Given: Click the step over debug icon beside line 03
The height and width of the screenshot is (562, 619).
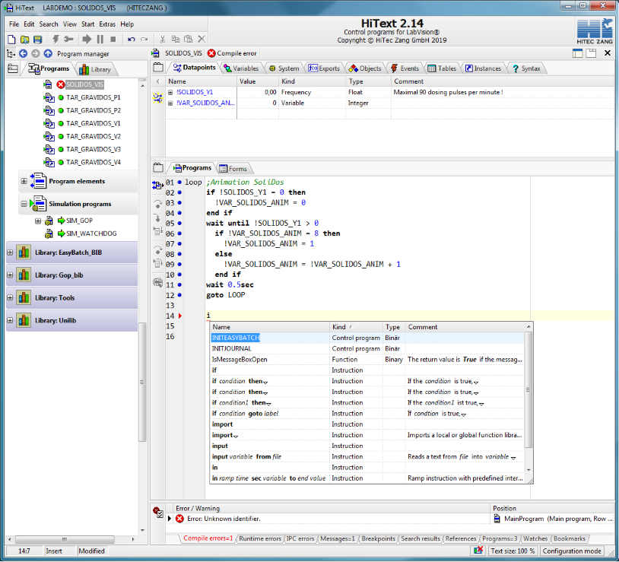Looking at the screenshot, I should coord(157,204).
